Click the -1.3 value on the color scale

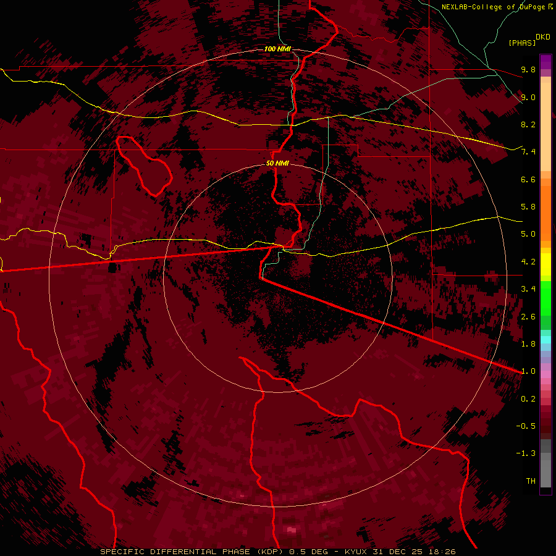click(x=526, y=453)
